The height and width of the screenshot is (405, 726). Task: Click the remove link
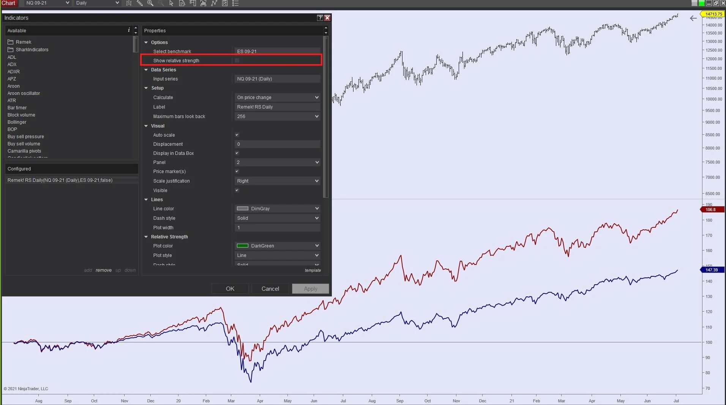point(104,270)
